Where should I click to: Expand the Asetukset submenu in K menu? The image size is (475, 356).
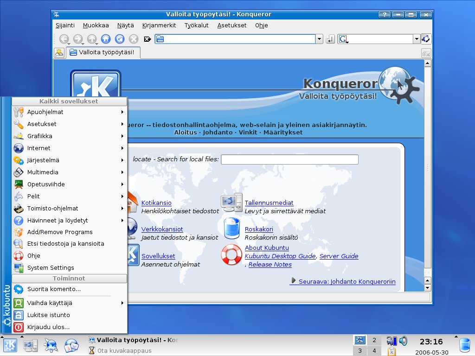pos(70,124)
